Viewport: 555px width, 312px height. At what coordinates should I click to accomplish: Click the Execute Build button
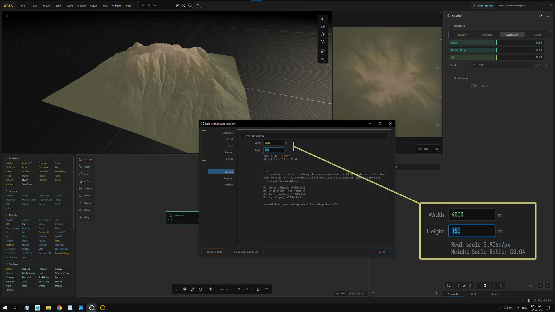(x=214, y=252)
